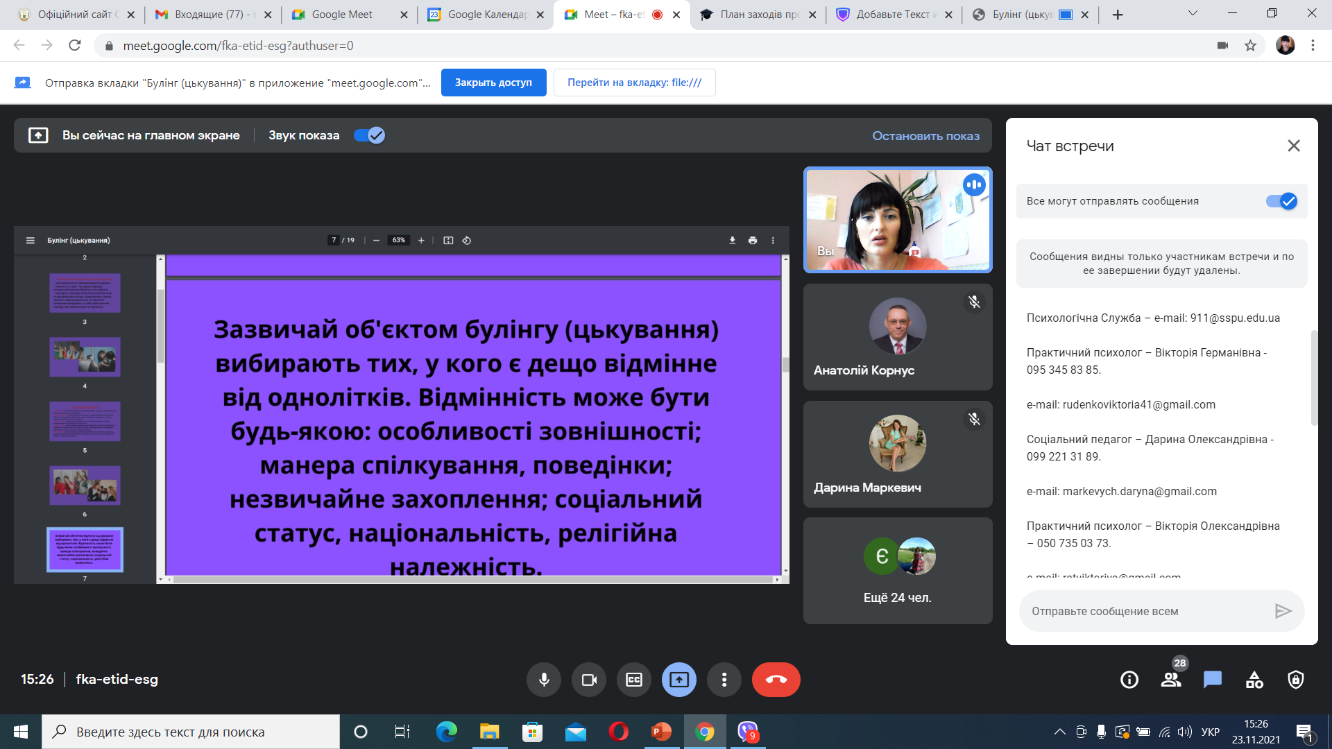Reload the Meet page
The width and height of the screenshot is (1332, 749).
(x=75, y=46)
